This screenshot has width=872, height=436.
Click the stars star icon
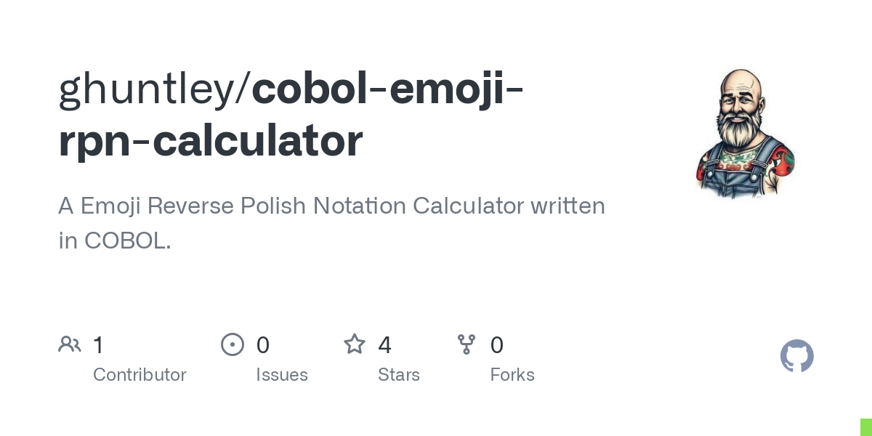pyautogui.click(x=355, y=344)
